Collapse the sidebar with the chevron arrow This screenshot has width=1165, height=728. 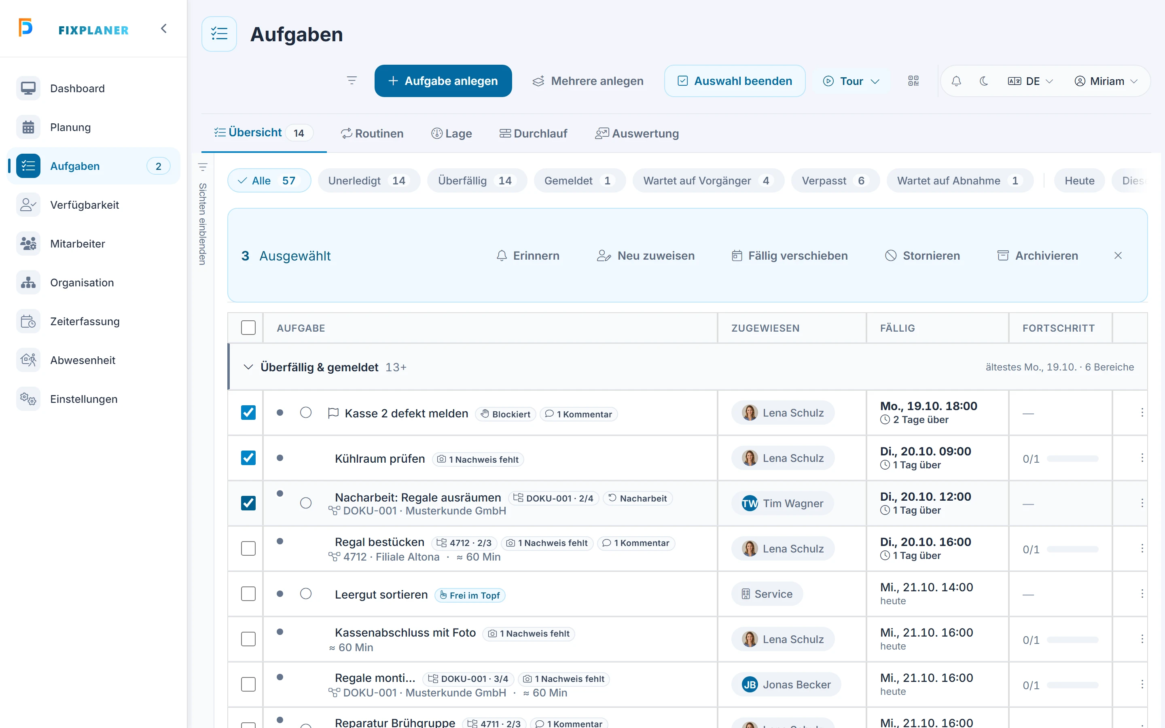click(164, 28)
